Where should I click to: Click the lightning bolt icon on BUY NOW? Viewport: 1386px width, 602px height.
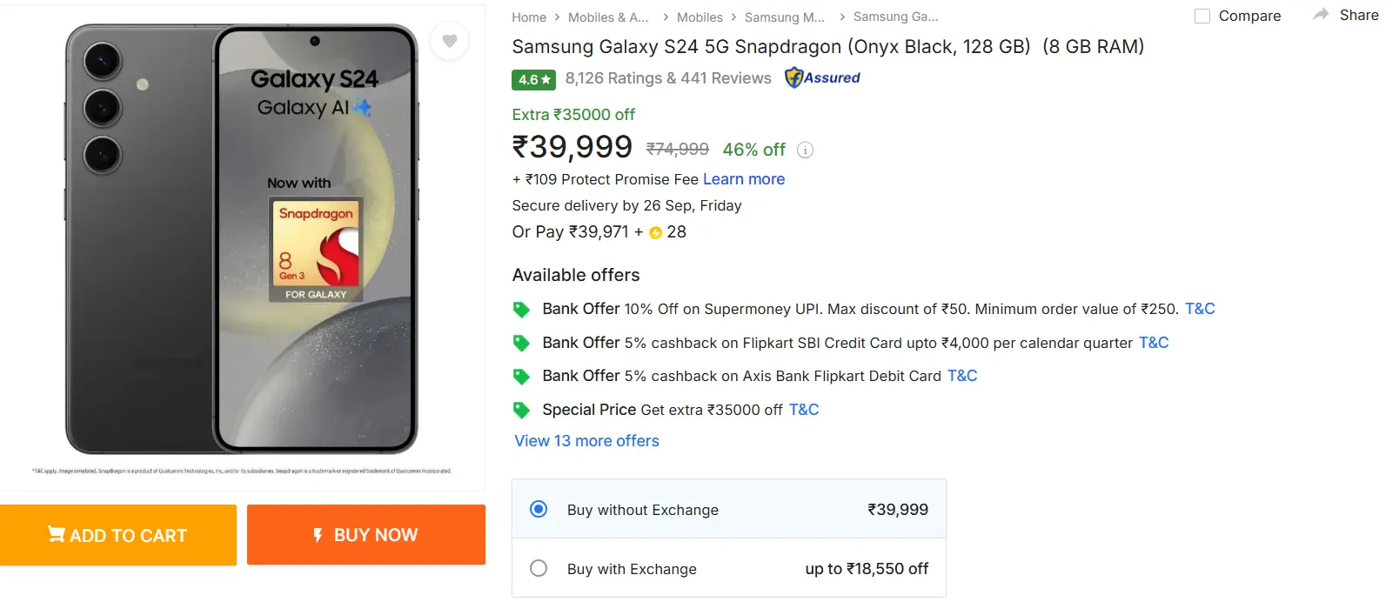(317, 534)
